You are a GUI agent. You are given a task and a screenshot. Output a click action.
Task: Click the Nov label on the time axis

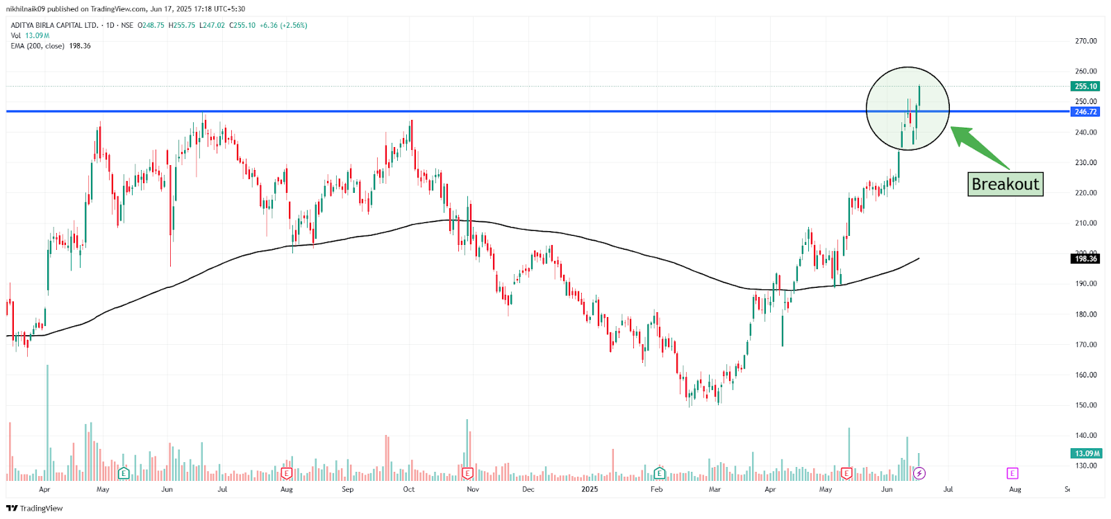(473, 489)
